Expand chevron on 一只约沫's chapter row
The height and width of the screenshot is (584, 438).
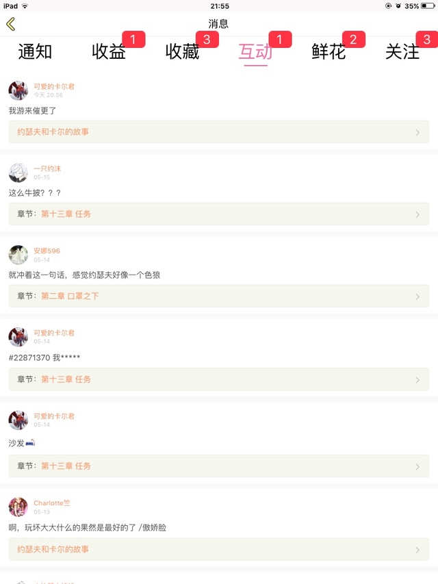(417, 214)
